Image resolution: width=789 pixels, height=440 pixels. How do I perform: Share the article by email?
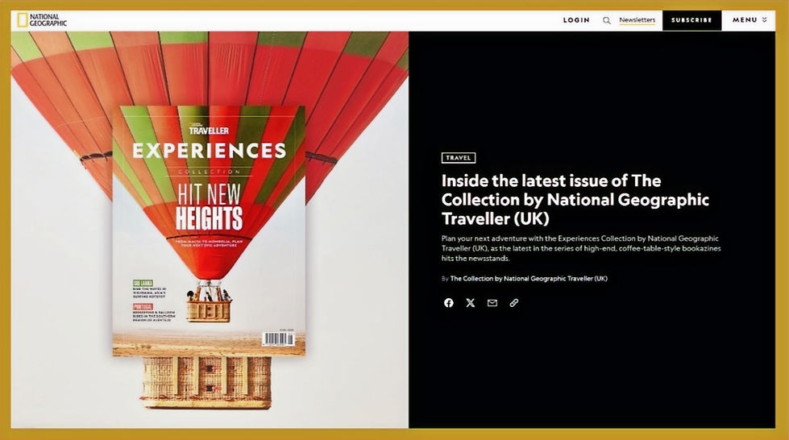(x=492, y=302)
